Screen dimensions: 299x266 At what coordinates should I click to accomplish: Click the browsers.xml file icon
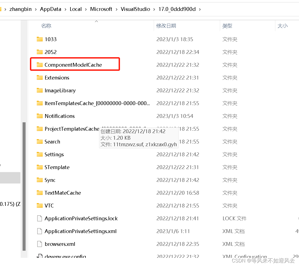40,244
